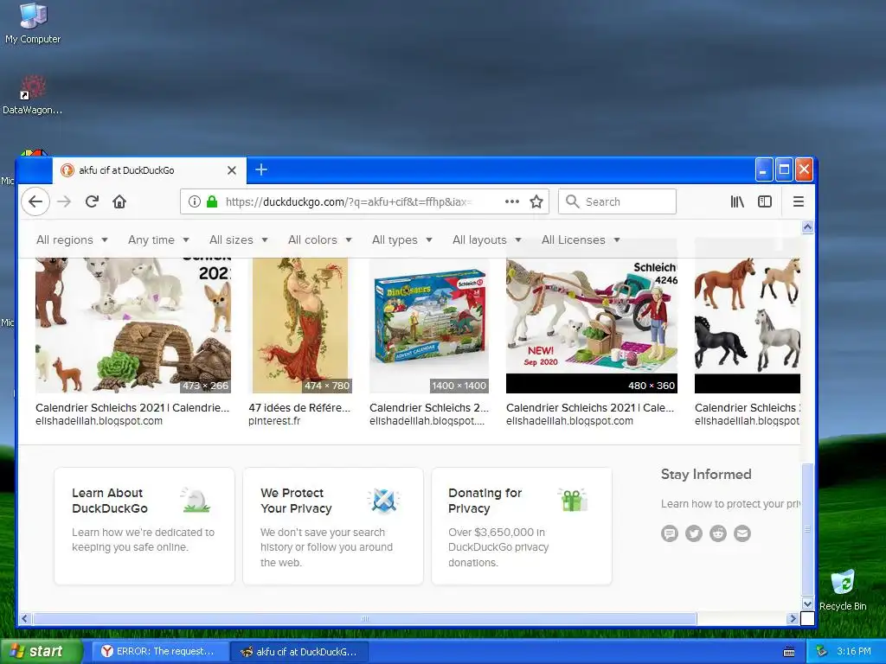886x664 pixels.
Task: Select the My Computer desktop icon
Action: point(33,23)
